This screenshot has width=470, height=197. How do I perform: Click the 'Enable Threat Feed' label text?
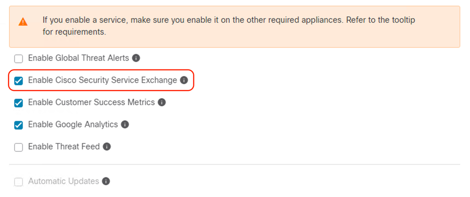point(64,146)
